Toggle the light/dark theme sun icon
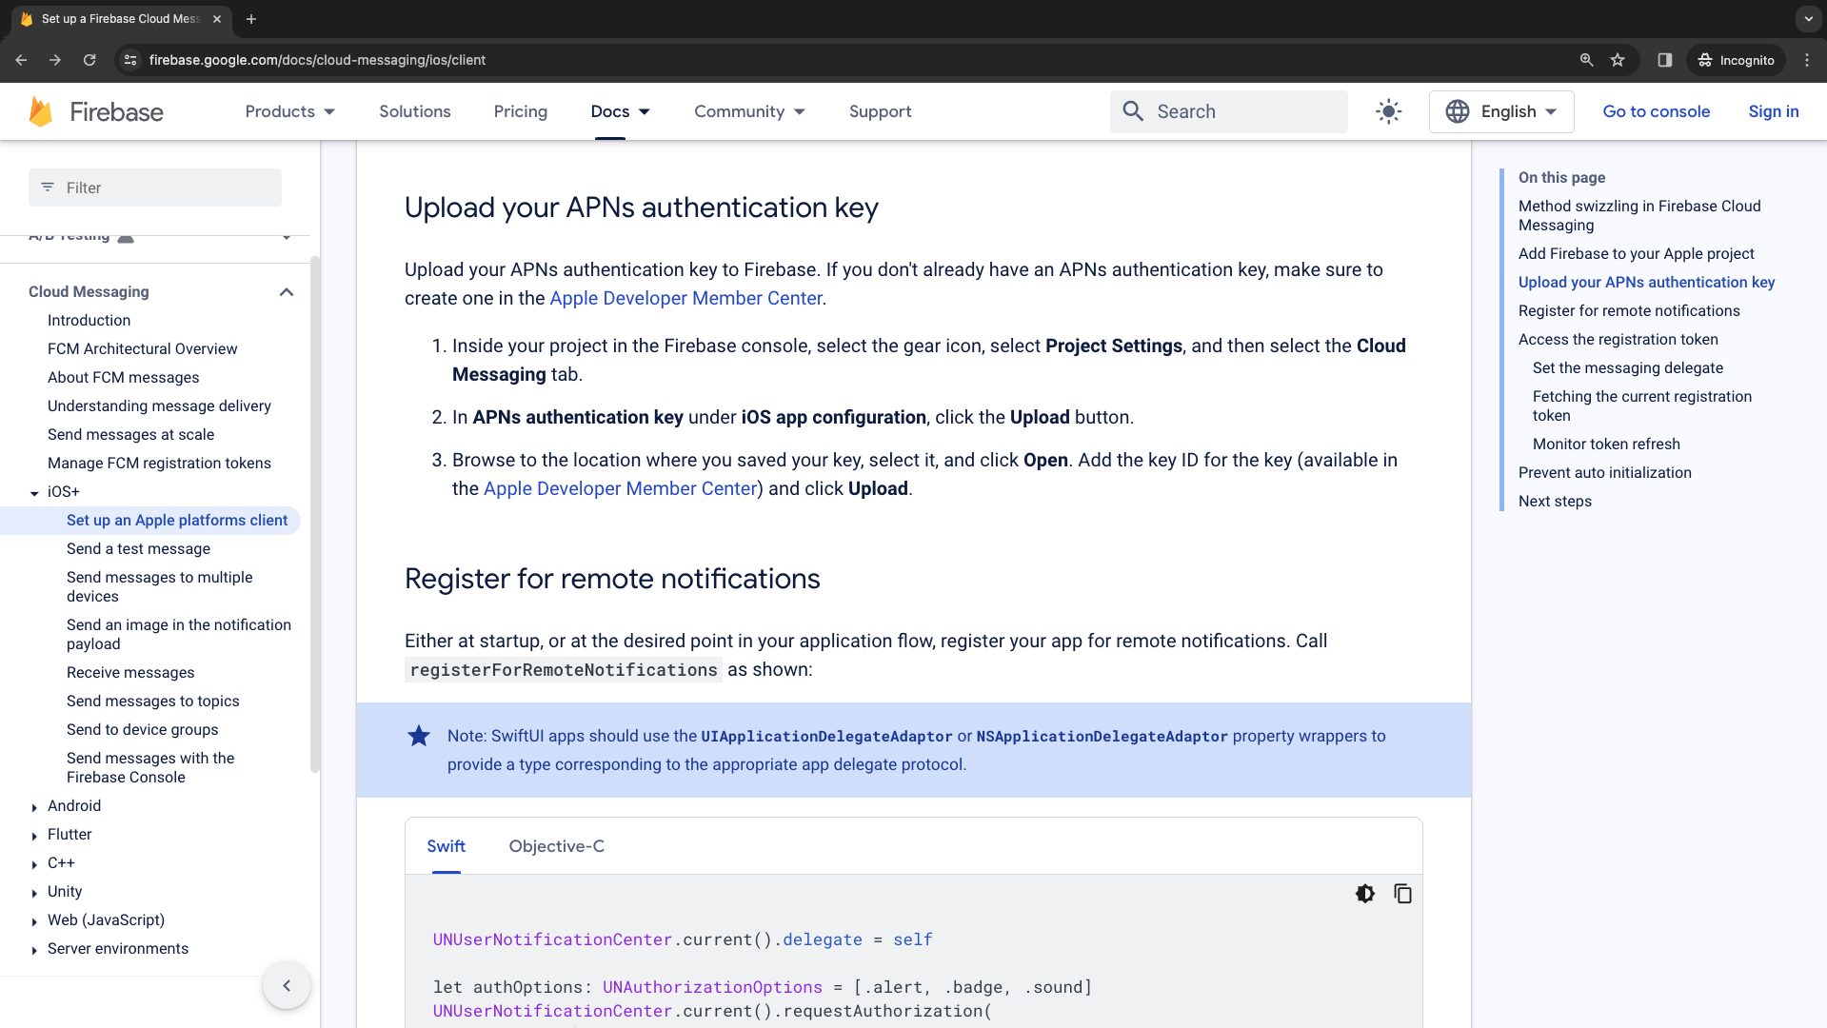1827x1028 pixels. tap(1388, 111)
